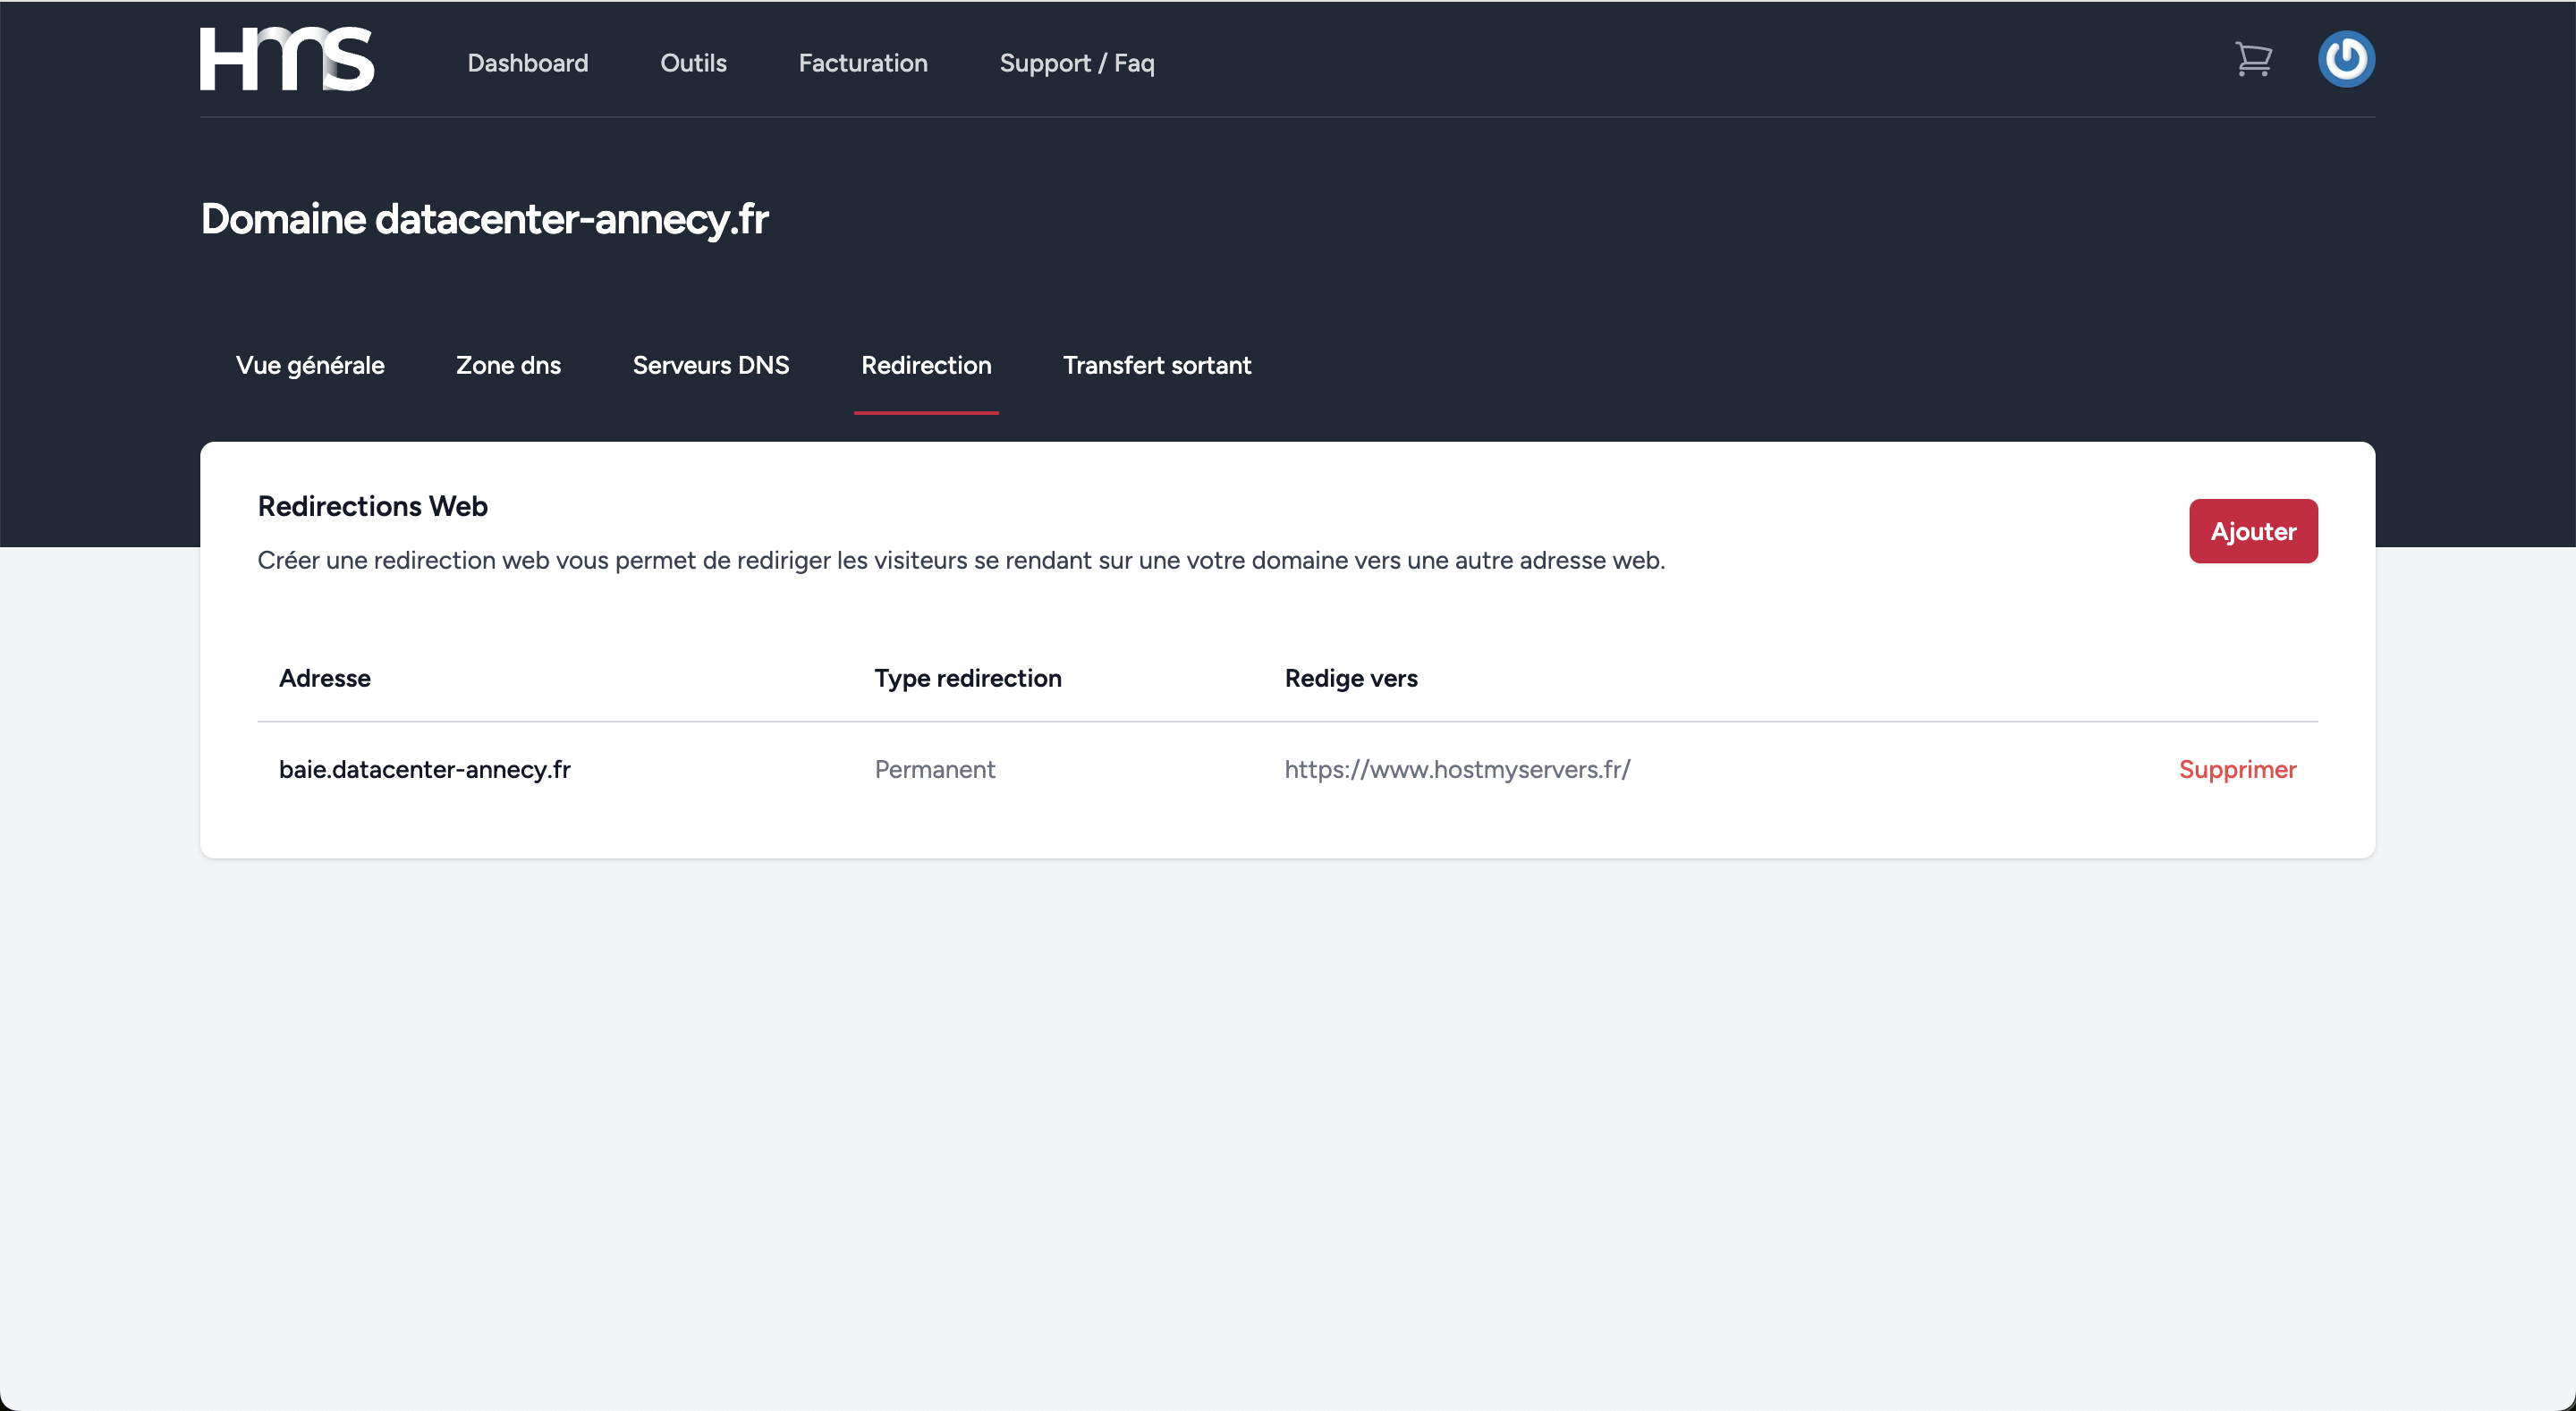Click the Redige vers column header
Screen dimensions: 2576x1411
click(x=1350, y=678)
